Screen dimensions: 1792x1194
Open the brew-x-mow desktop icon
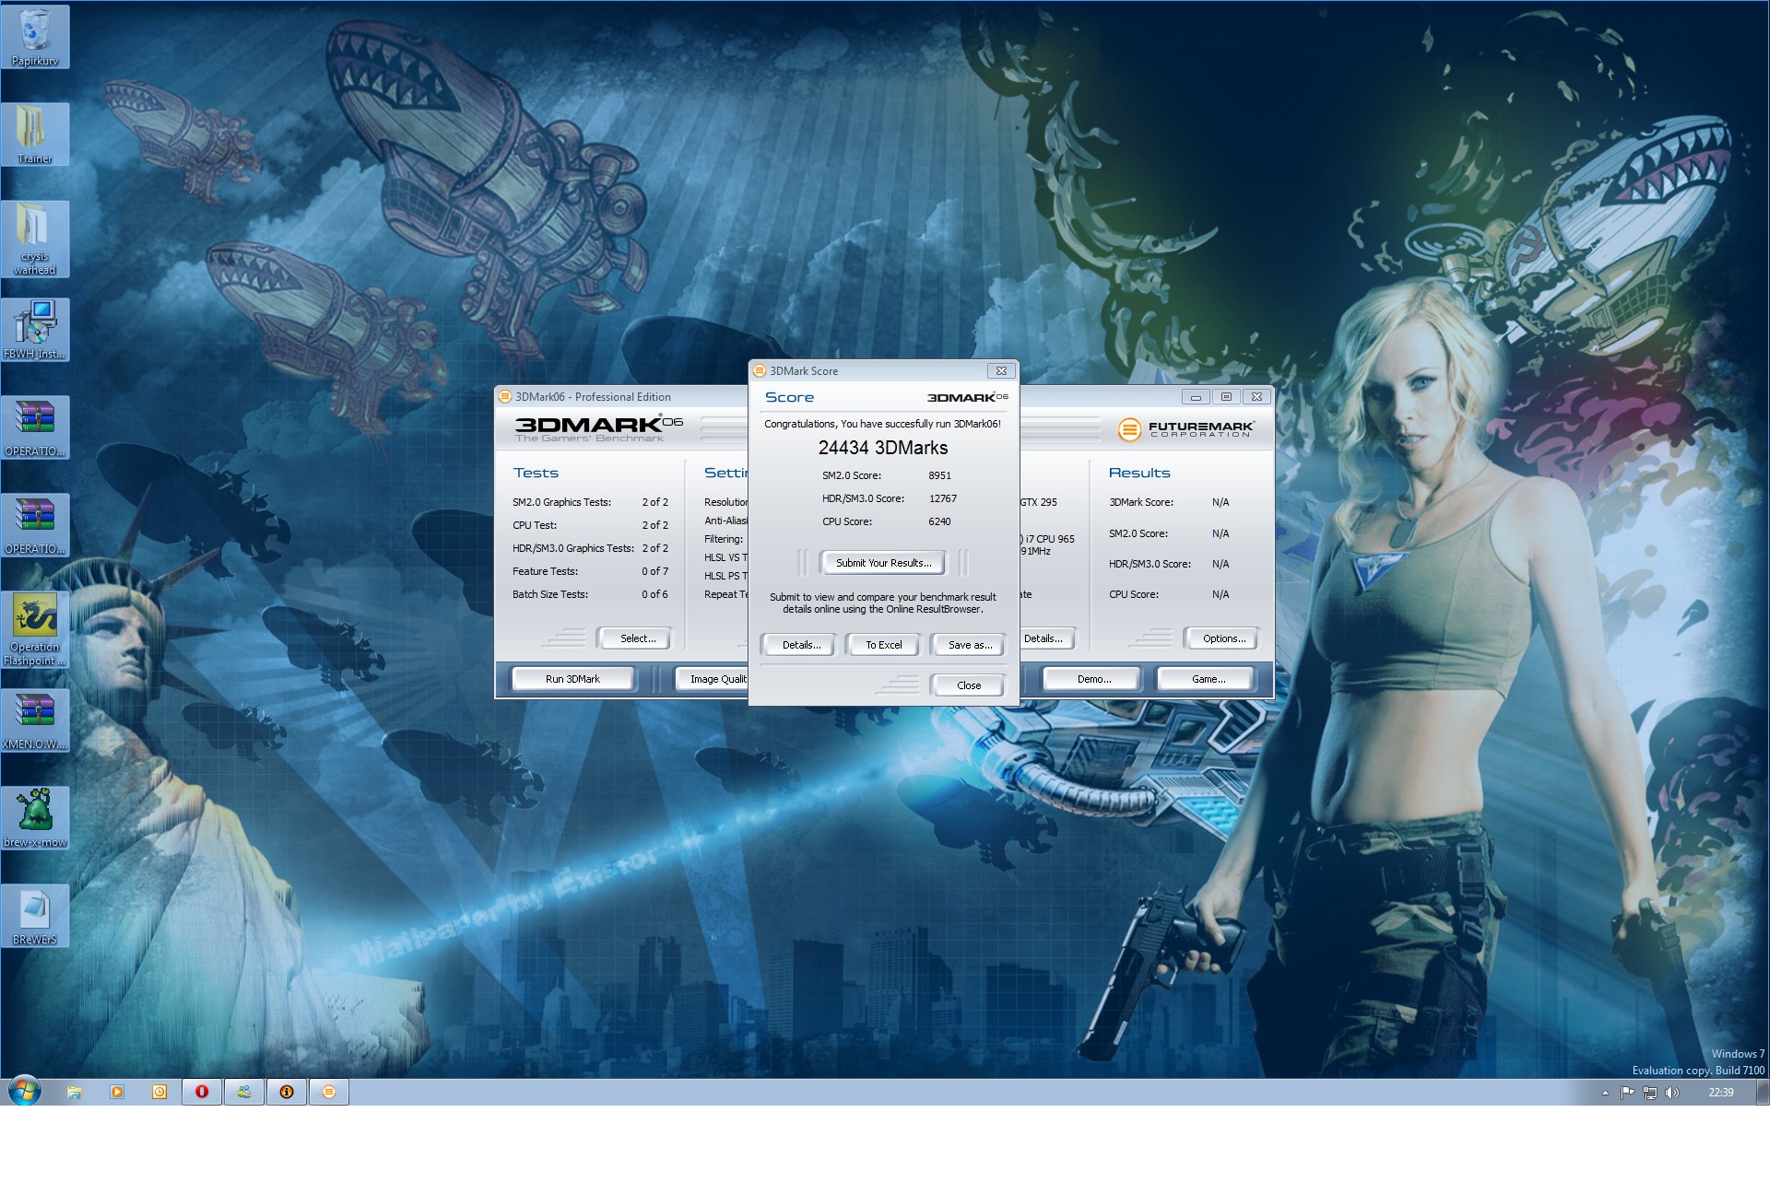coord(35,818)
